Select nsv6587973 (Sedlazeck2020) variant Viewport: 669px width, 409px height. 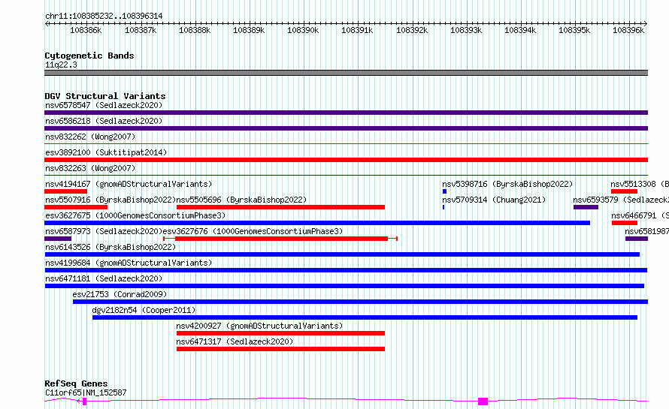(x=58, y=239)
